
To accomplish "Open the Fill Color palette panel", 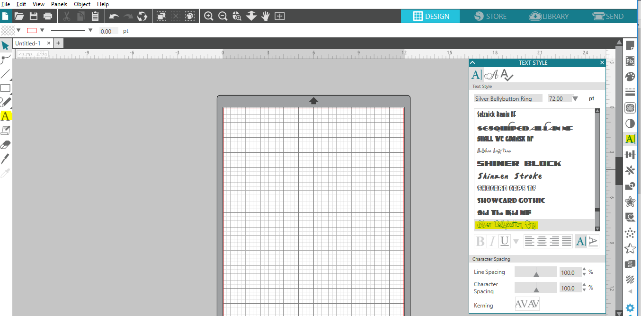I will pyautogui.click(x=630, y=76).
